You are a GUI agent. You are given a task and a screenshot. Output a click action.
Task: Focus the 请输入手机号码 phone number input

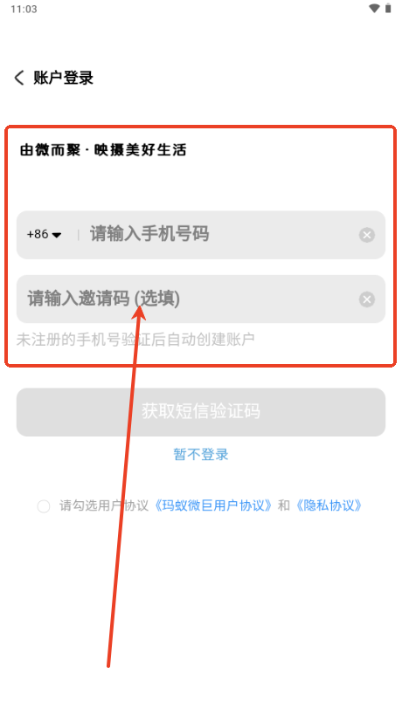coord(221,234)
